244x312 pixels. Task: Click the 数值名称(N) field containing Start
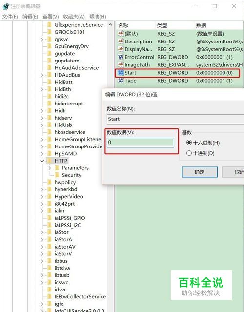pos(175,119)
